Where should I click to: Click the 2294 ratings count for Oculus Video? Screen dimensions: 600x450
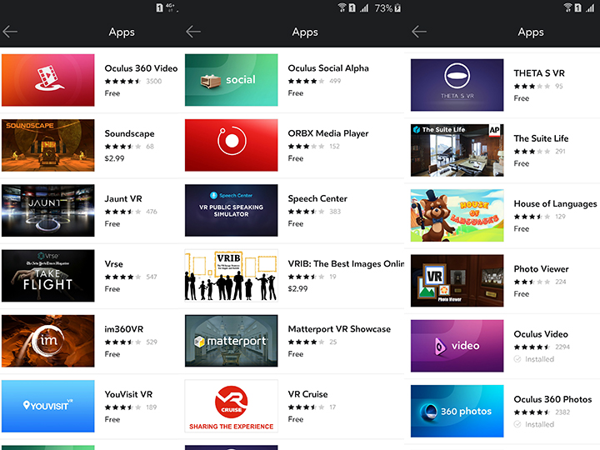coord(562,347)
